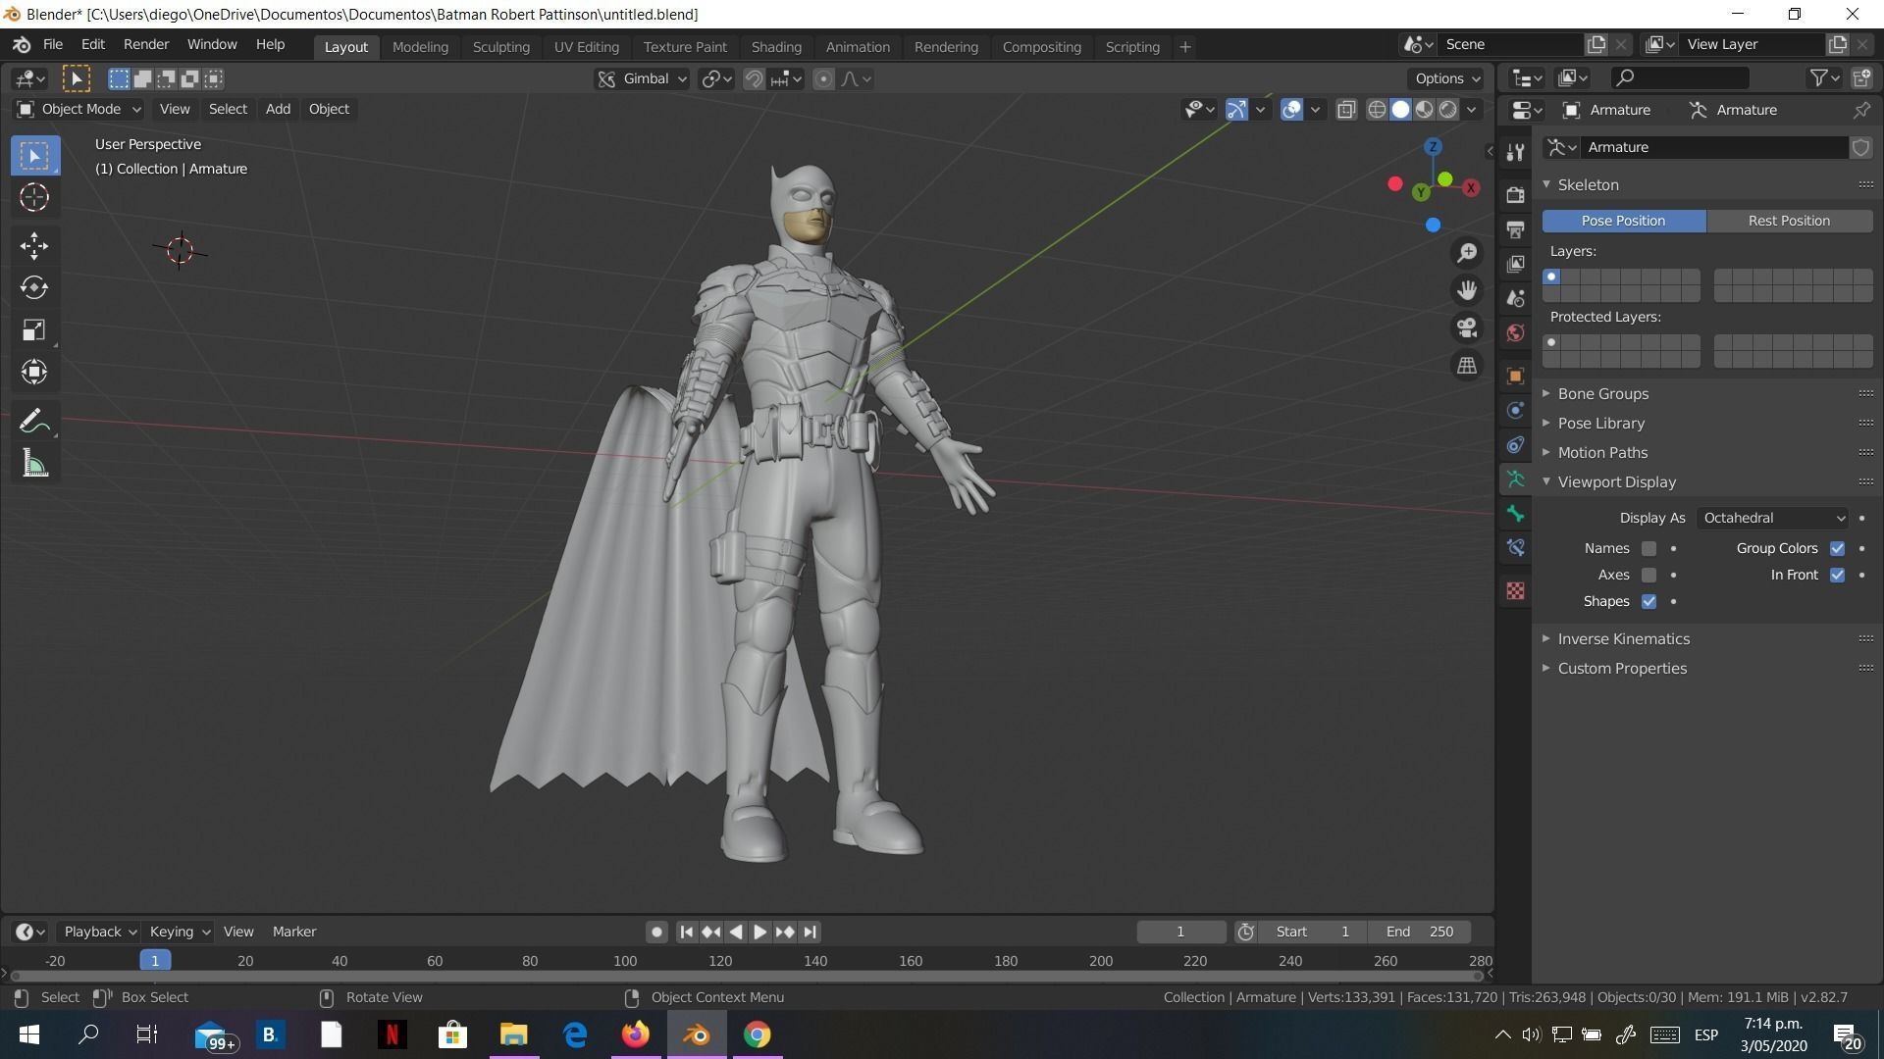The image size is (1884, 1059).
Task: Click the hand pan view icon
Action: [x=1467, y=290]
